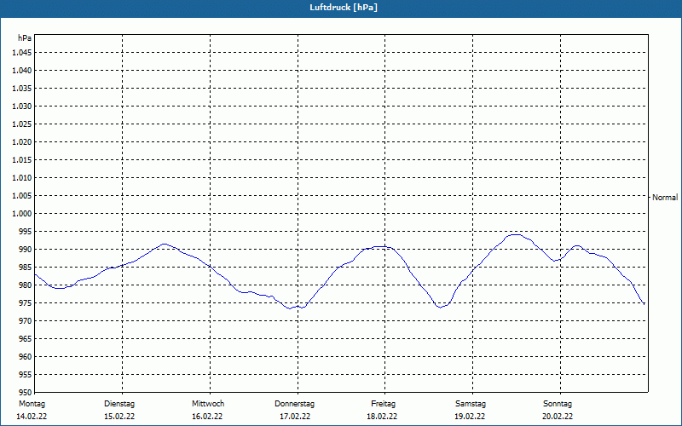
Task: Click the date 18.02.22
Action: [382, 417]
